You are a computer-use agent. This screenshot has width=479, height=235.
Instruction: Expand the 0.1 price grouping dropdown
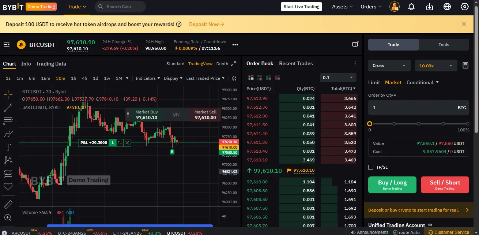coord(338,78)
